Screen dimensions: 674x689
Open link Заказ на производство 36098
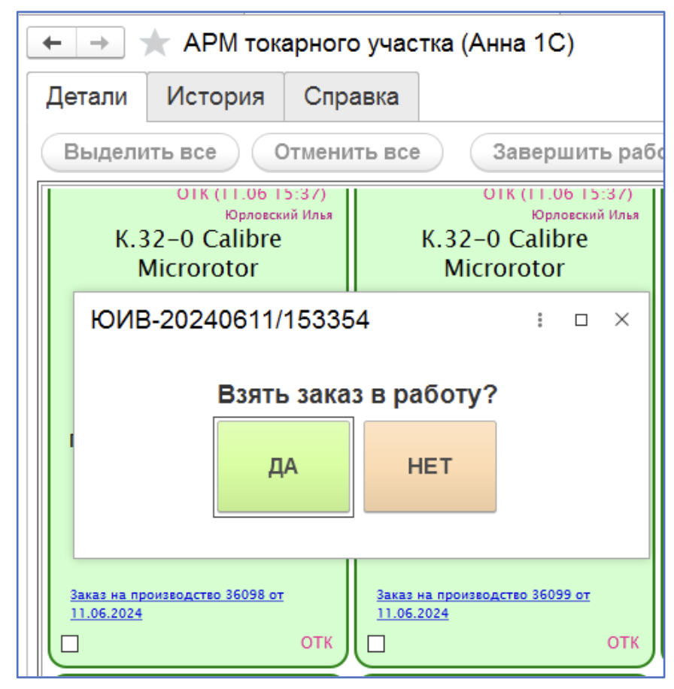[x=177, y=595]
